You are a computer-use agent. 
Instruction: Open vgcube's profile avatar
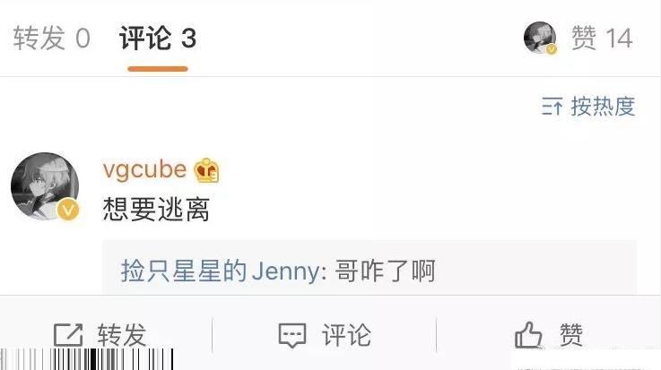45,186
